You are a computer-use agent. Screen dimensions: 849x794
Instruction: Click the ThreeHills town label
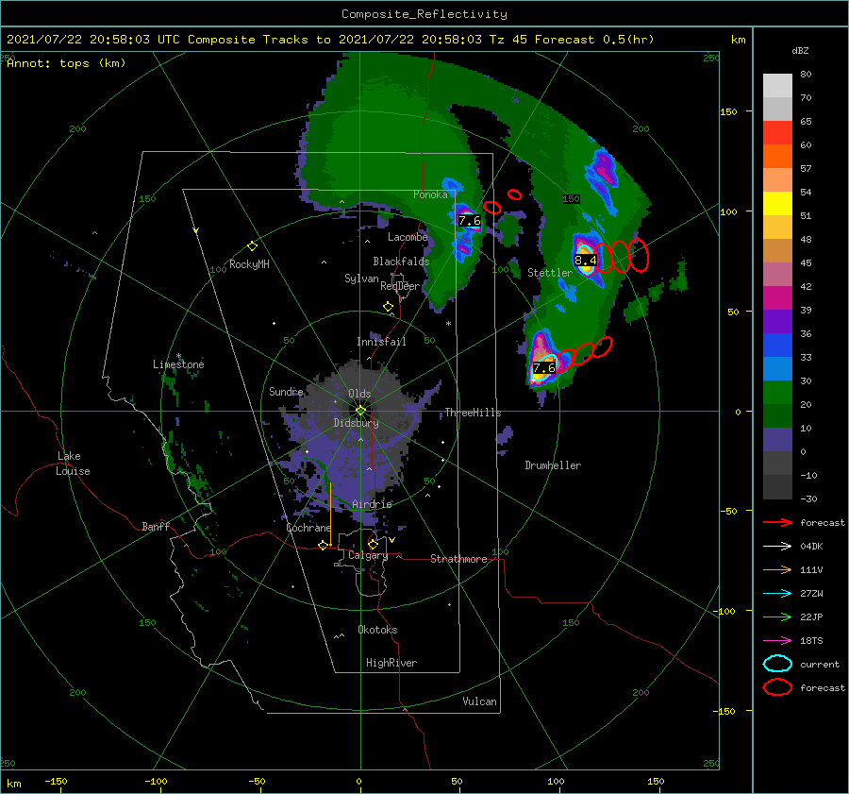(x=473, y=413)
